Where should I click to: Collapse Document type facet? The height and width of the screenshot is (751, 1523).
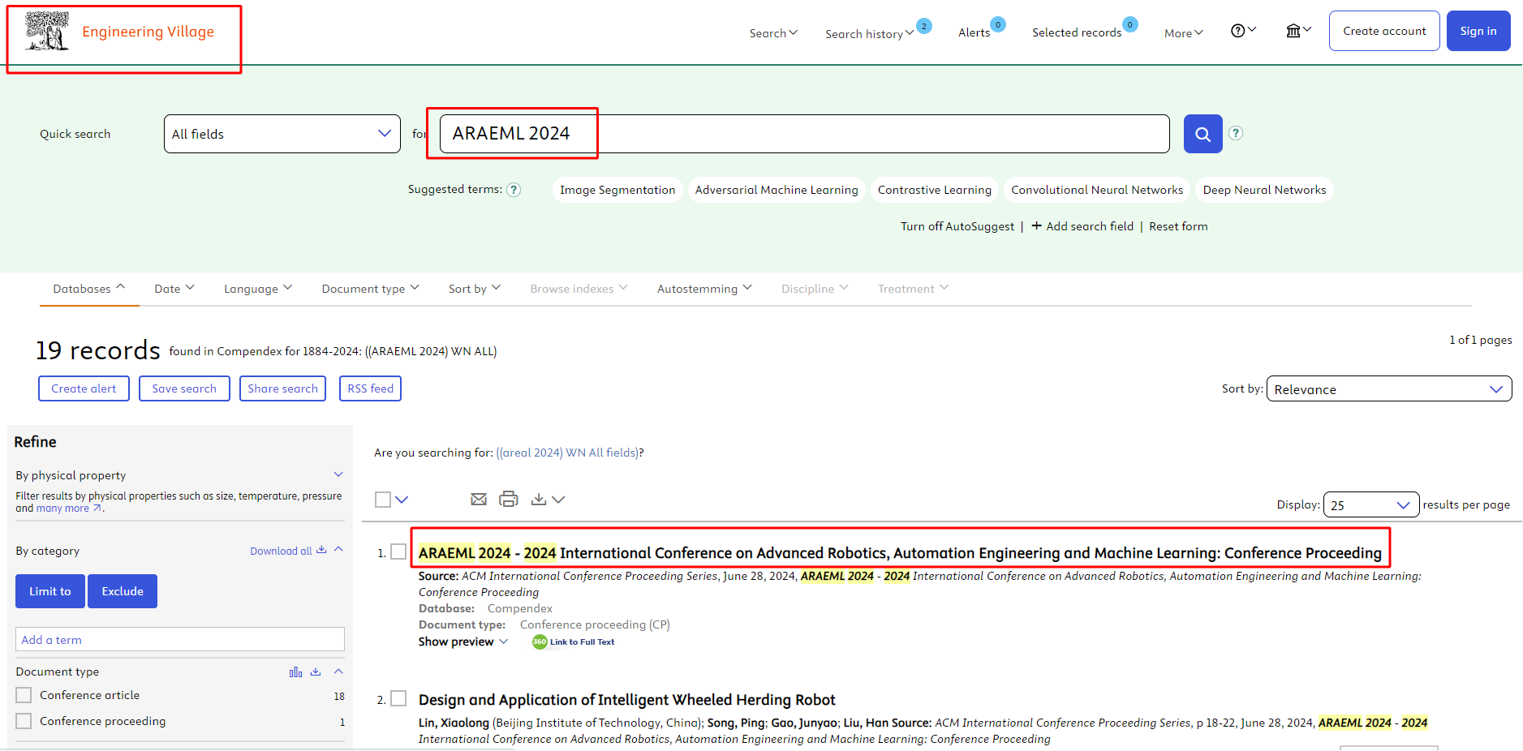pos(338,672)
